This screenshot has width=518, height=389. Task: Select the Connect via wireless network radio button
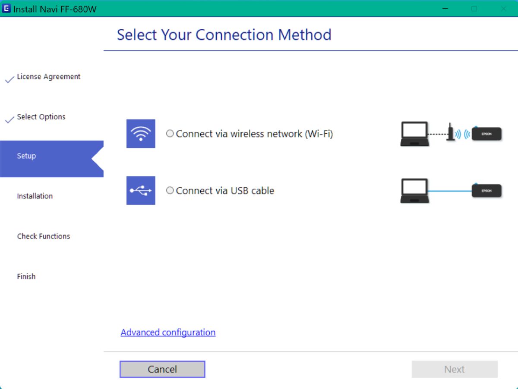(170, 134)
